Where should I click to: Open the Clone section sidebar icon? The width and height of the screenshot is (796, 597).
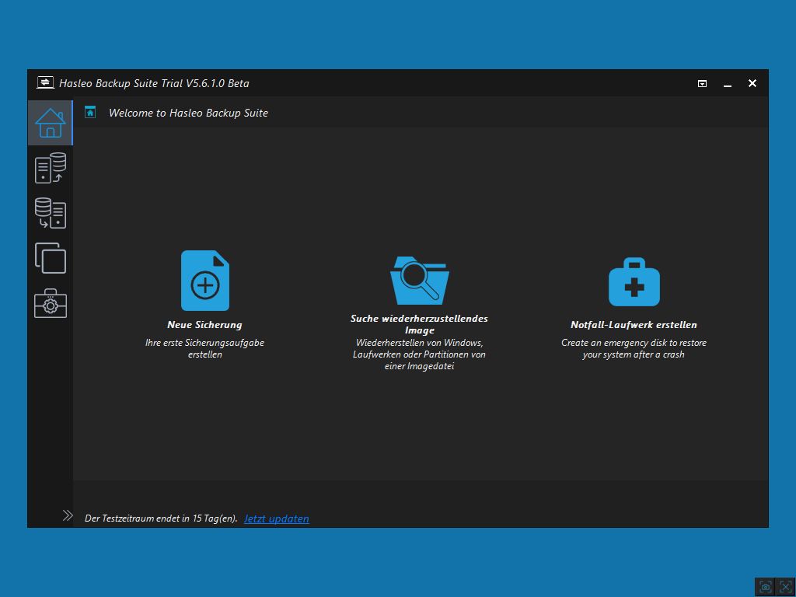pyautogui.click(x=51, y=258)
